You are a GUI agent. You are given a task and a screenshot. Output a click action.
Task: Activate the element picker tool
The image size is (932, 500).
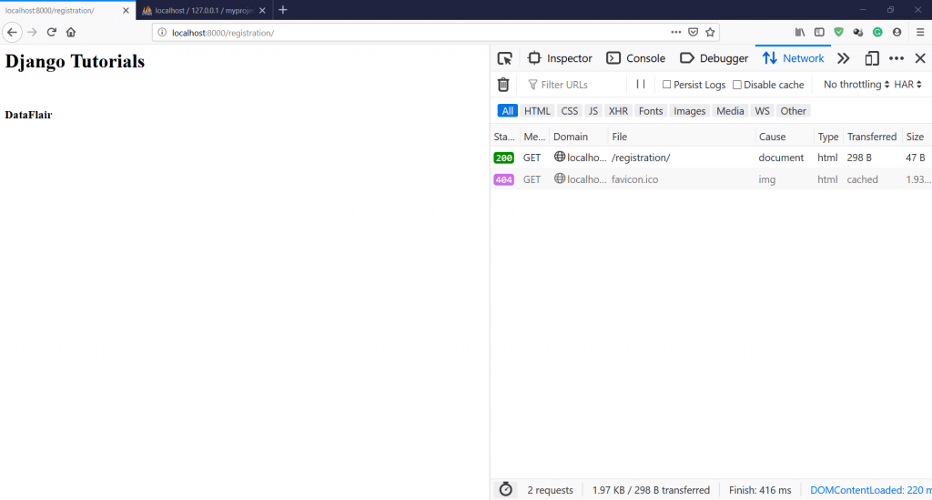click(x=504, y=58)
